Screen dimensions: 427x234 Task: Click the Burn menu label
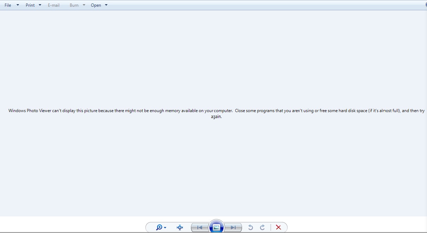(x=74, y=5)
